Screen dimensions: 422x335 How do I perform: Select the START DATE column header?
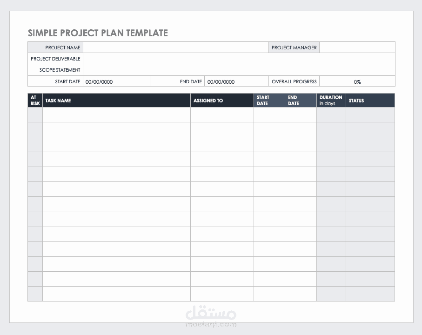(269, 100)
